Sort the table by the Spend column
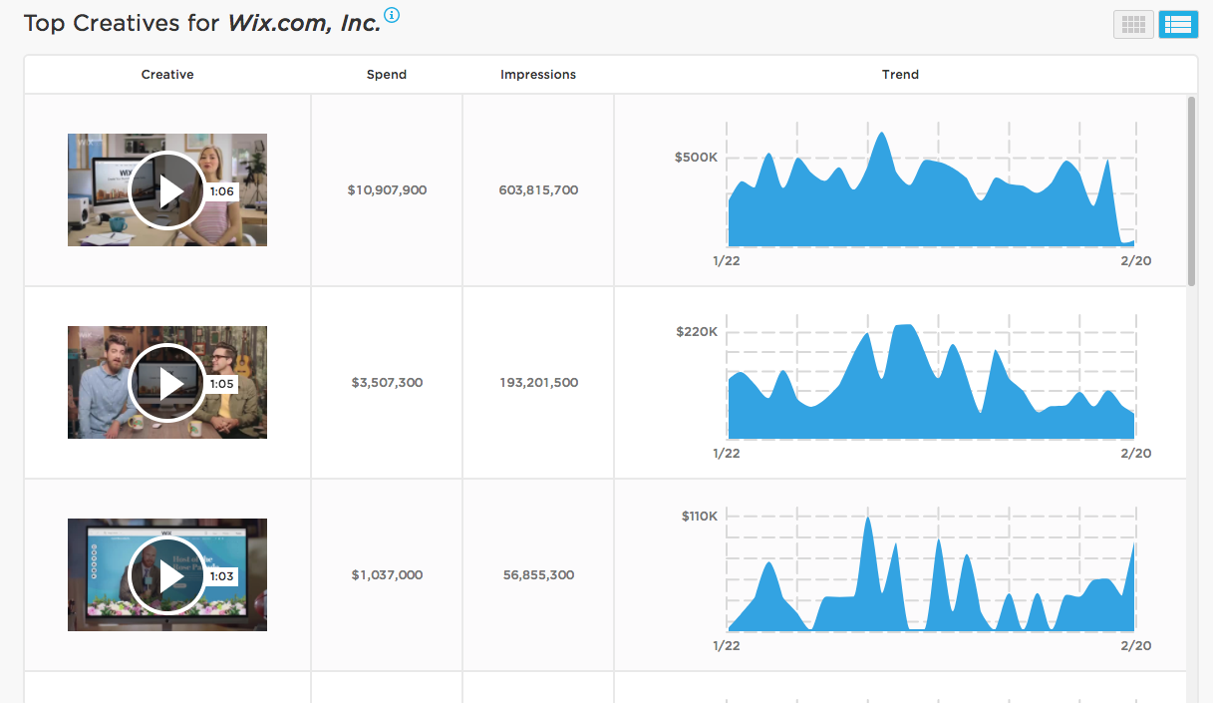The height and width of the screenshot is (703, 1213). [x=386, y=74]
